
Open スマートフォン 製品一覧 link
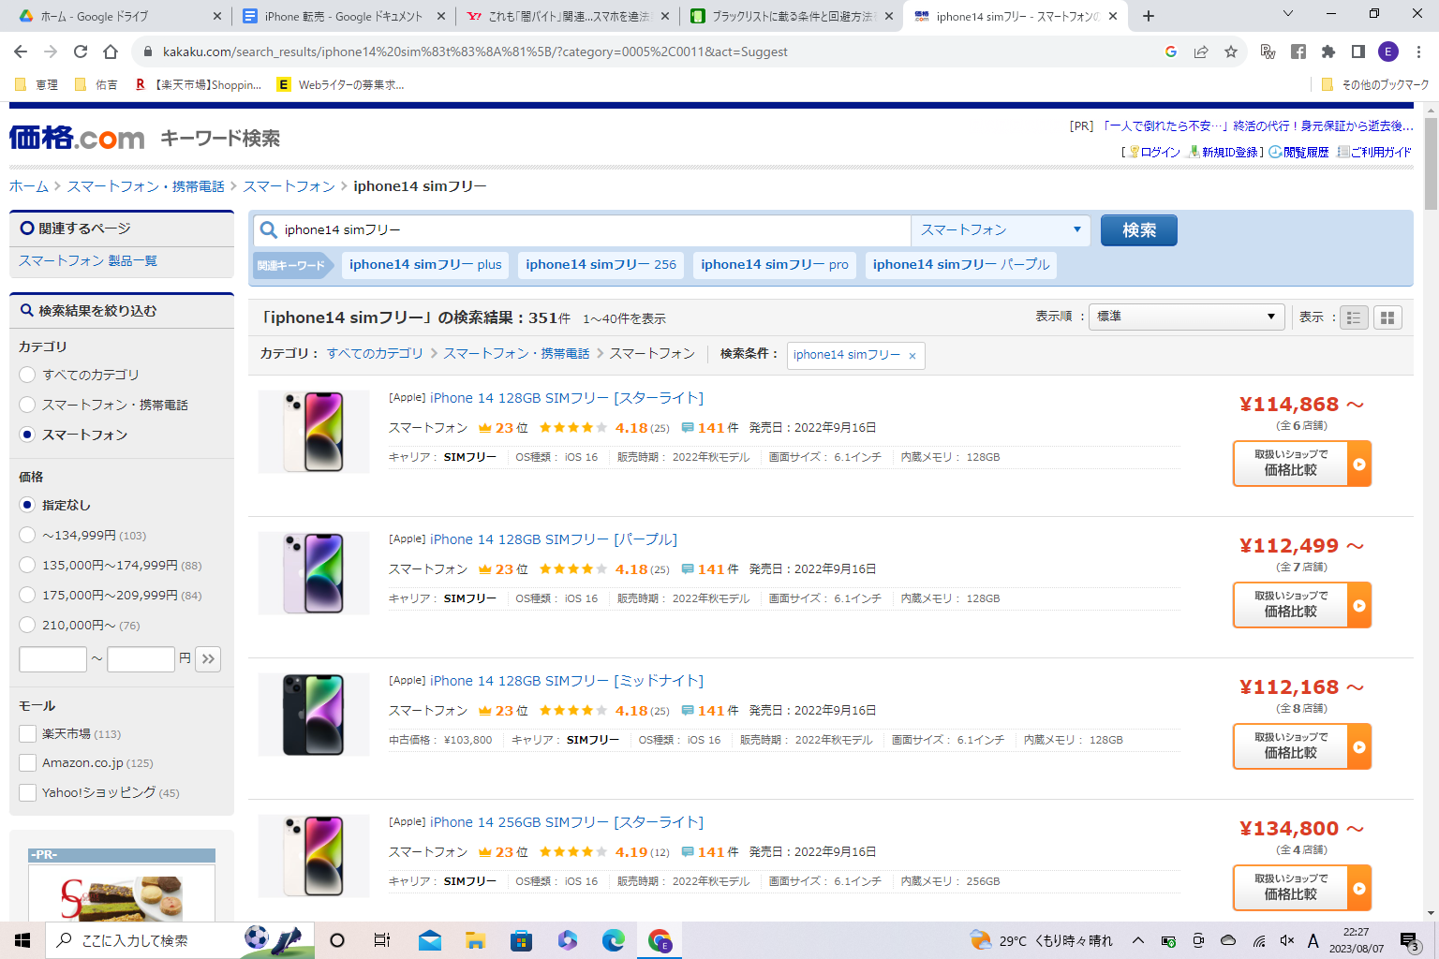tap(88, 260)
